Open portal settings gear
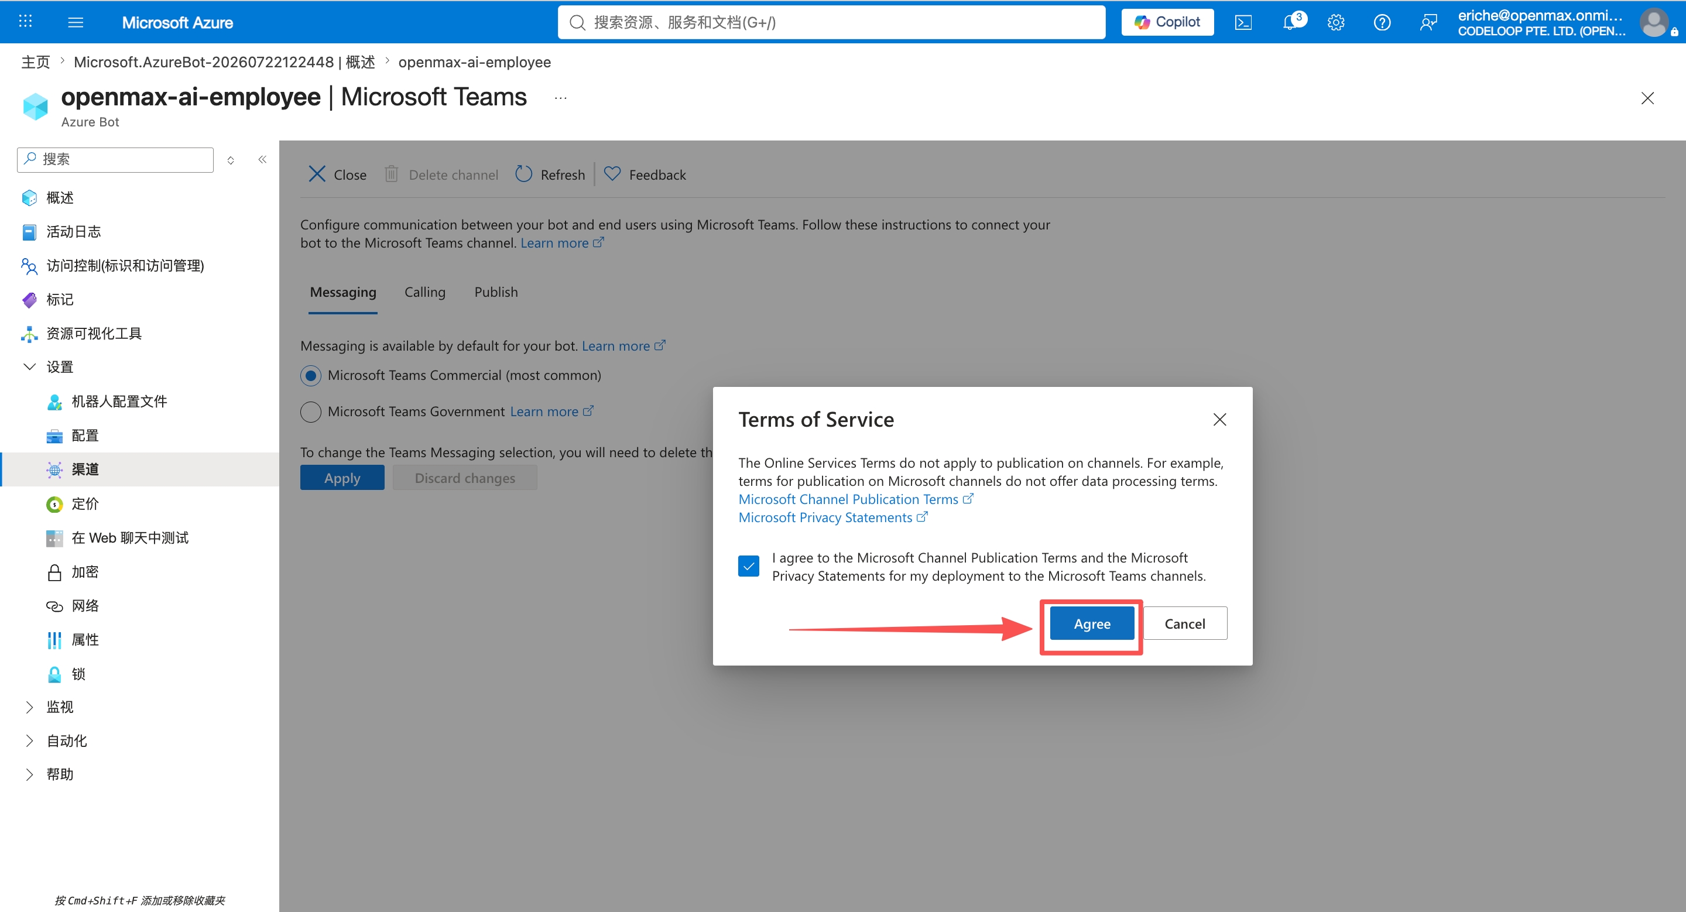Image resolution: width=1686 pixels, height=912 pixels. [1336, 22]
